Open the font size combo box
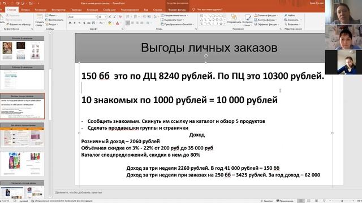362x203 pixels. tap(102, 17)
